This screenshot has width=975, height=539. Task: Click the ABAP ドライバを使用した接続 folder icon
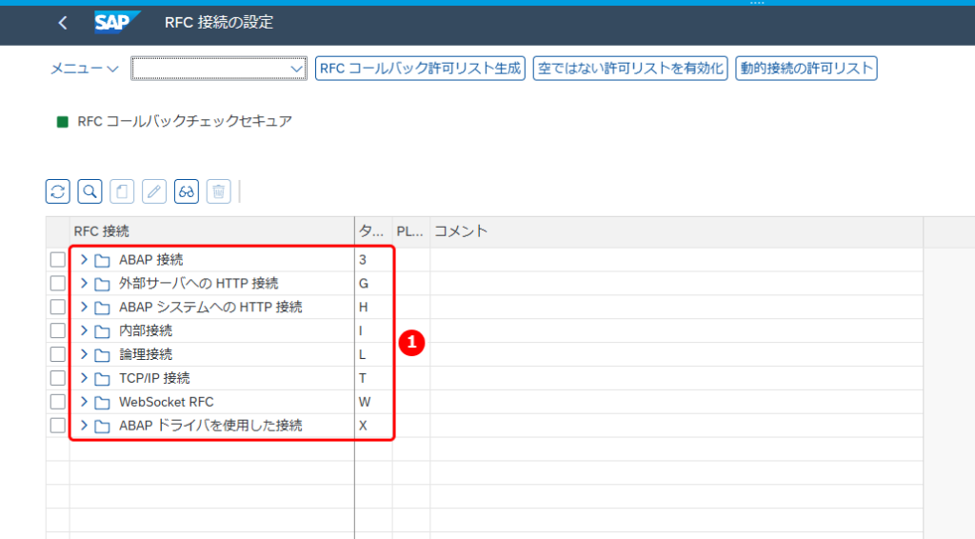(102, 426)
